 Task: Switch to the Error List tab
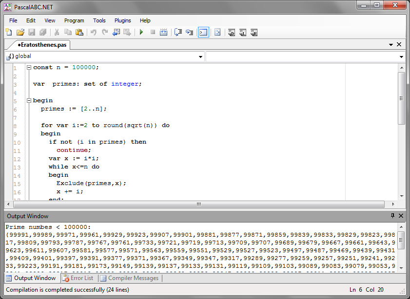pos(78,278)
